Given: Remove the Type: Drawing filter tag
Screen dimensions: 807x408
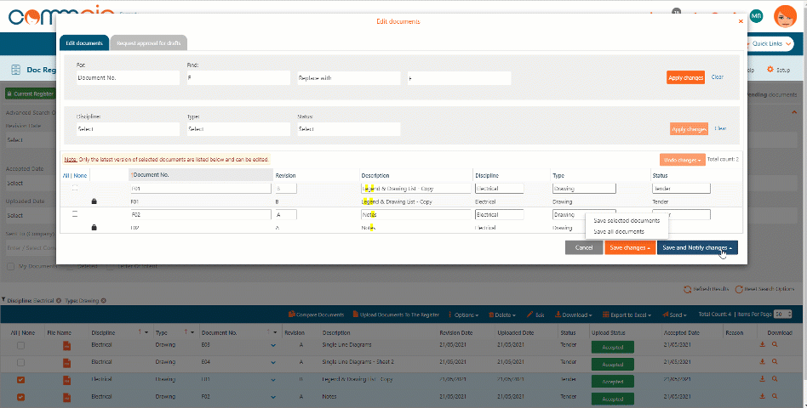Looking at the screenshot, I should (104, 301).
